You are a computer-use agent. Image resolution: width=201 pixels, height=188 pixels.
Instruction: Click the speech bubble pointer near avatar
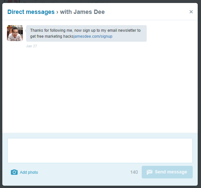25,30
